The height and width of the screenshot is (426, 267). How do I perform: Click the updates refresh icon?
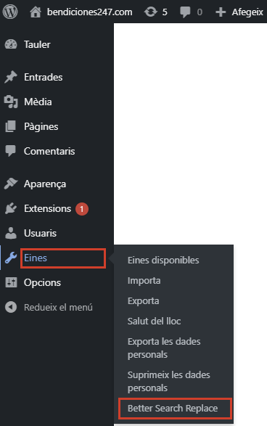[151, 12]
